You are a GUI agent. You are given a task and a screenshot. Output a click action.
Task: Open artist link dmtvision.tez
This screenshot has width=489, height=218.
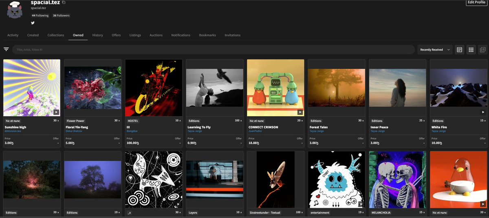pos(14,131)
